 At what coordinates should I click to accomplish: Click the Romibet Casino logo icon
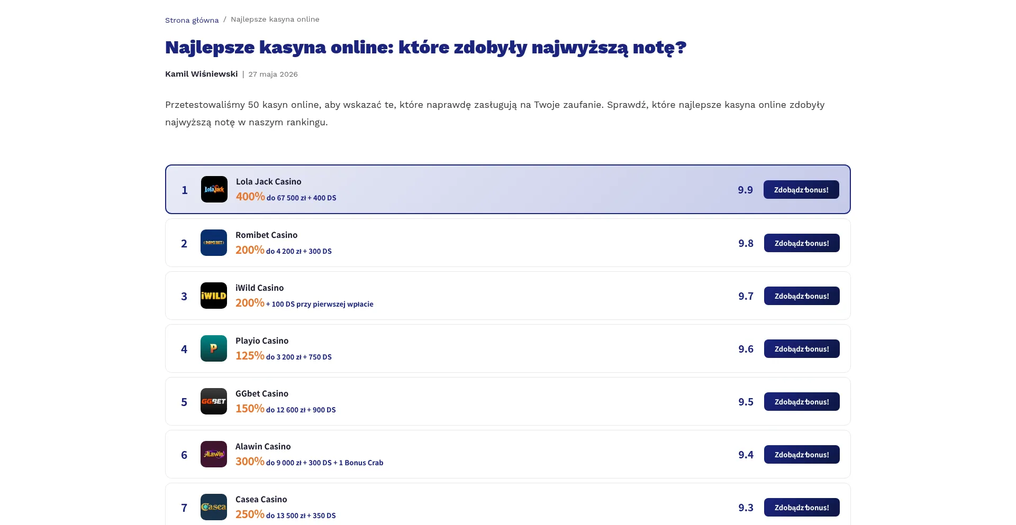pos(214,243)
